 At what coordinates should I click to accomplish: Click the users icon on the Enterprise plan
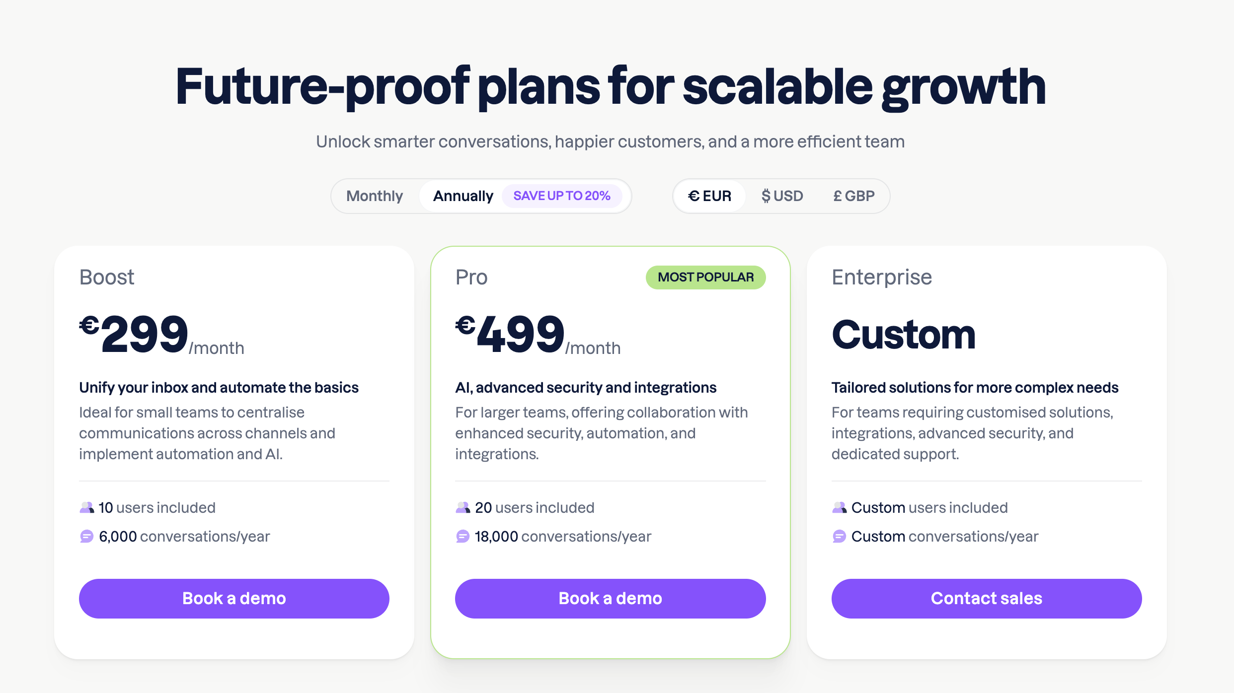840,507
